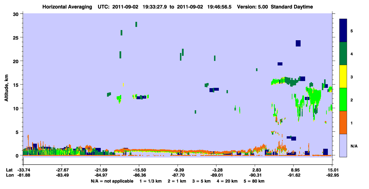The image size is (369, 189).
Task: Click the latitude value -3.28
Action: [x=216, y=170]
